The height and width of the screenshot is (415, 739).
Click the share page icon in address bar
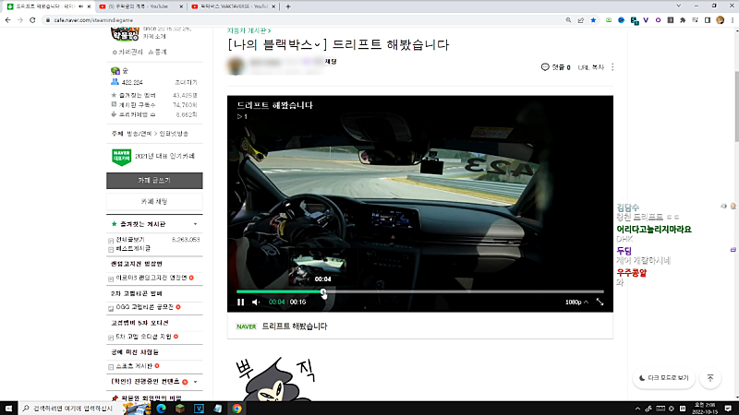tap(581, 20)
